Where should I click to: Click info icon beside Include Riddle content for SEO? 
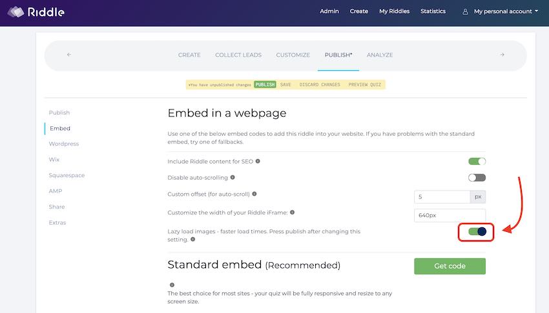pyautogui.click(x=258, y=161)
